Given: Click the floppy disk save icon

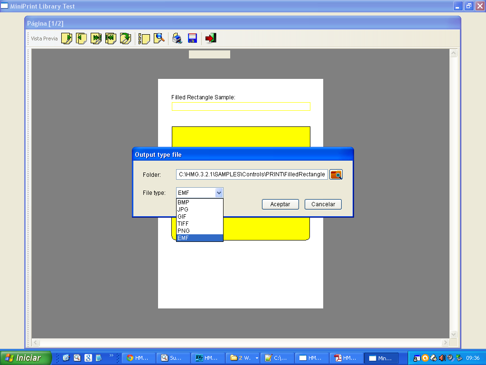Looking at the screenshot, I should tap(192, 38).
